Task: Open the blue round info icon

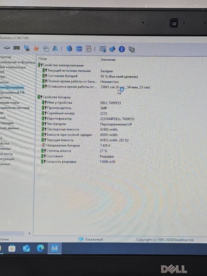Action: [121, 49]
